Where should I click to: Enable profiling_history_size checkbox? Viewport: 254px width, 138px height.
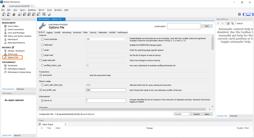[42, 65]
